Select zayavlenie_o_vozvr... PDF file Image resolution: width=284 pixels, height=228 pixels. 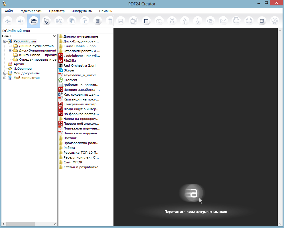[x=79, y=75]
